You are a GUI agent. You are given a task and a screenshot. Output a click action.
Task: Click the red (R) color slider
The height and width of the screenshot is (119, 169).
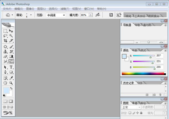tap(144, 56)
